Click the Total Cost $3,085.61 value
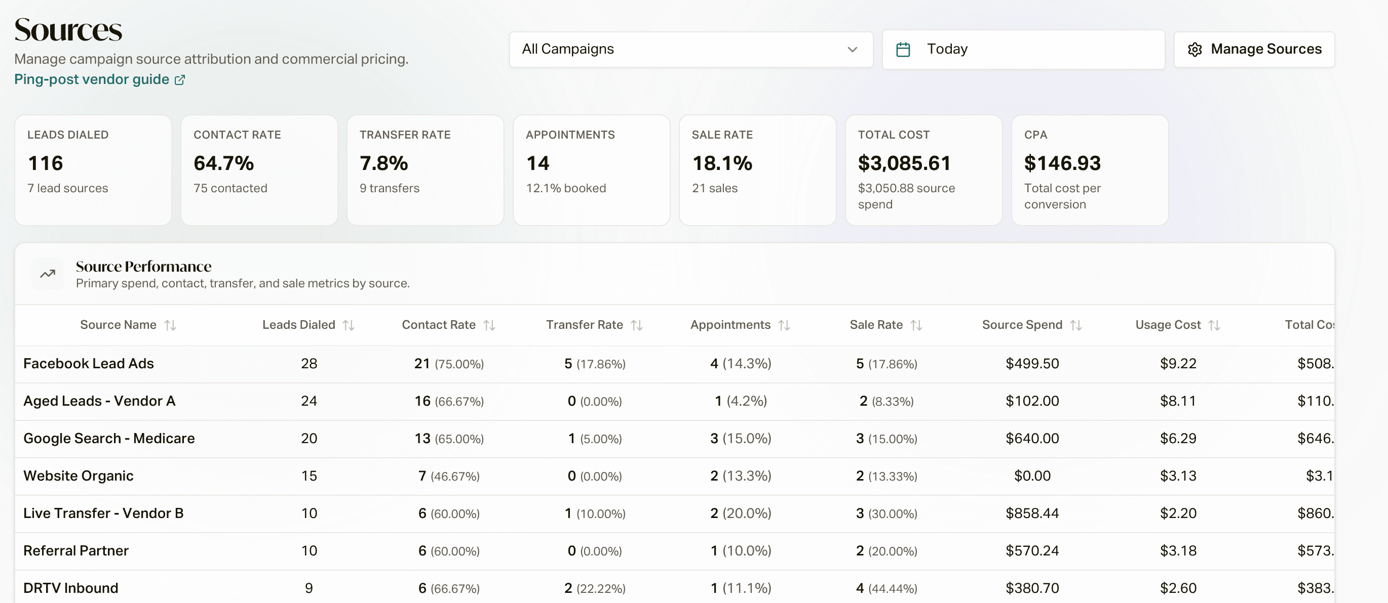This screenshot has width=1388, height=603. (904, 163)
